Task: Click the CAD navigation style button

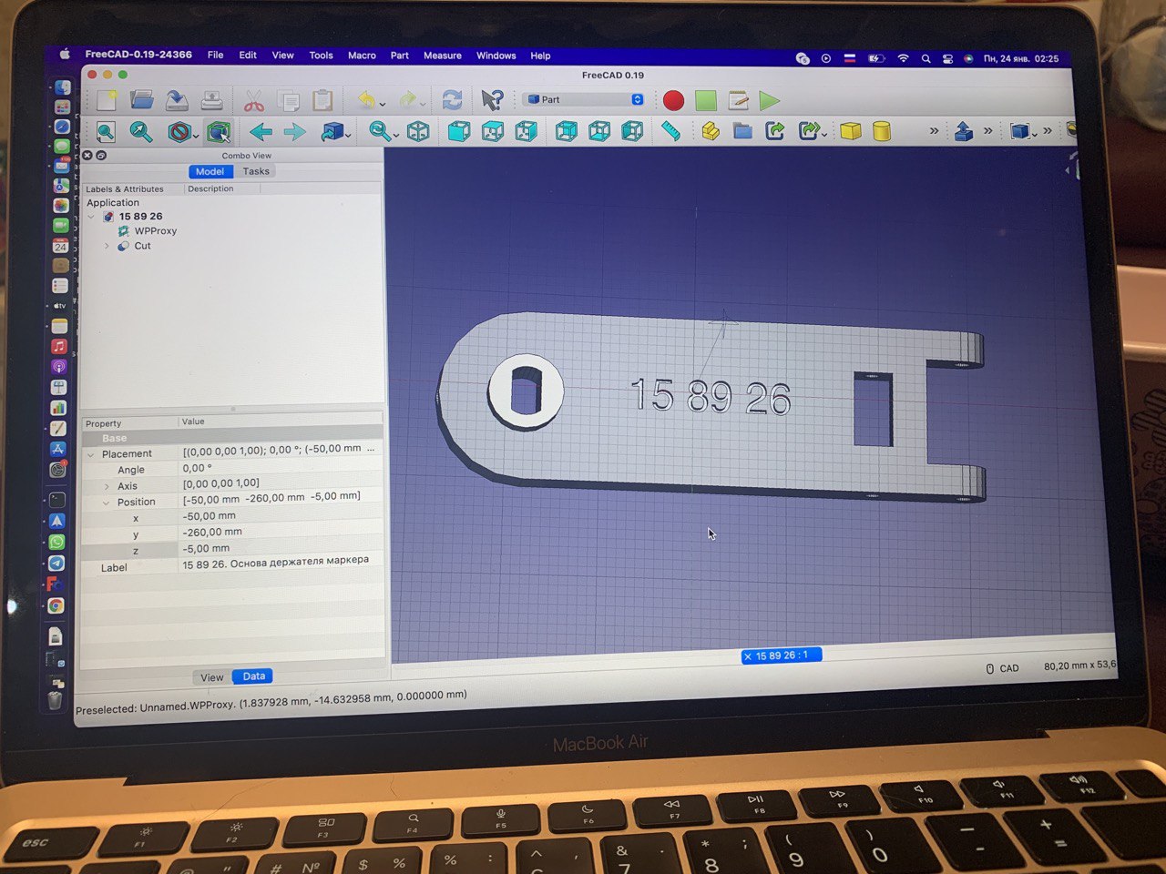Action: 1003,668
